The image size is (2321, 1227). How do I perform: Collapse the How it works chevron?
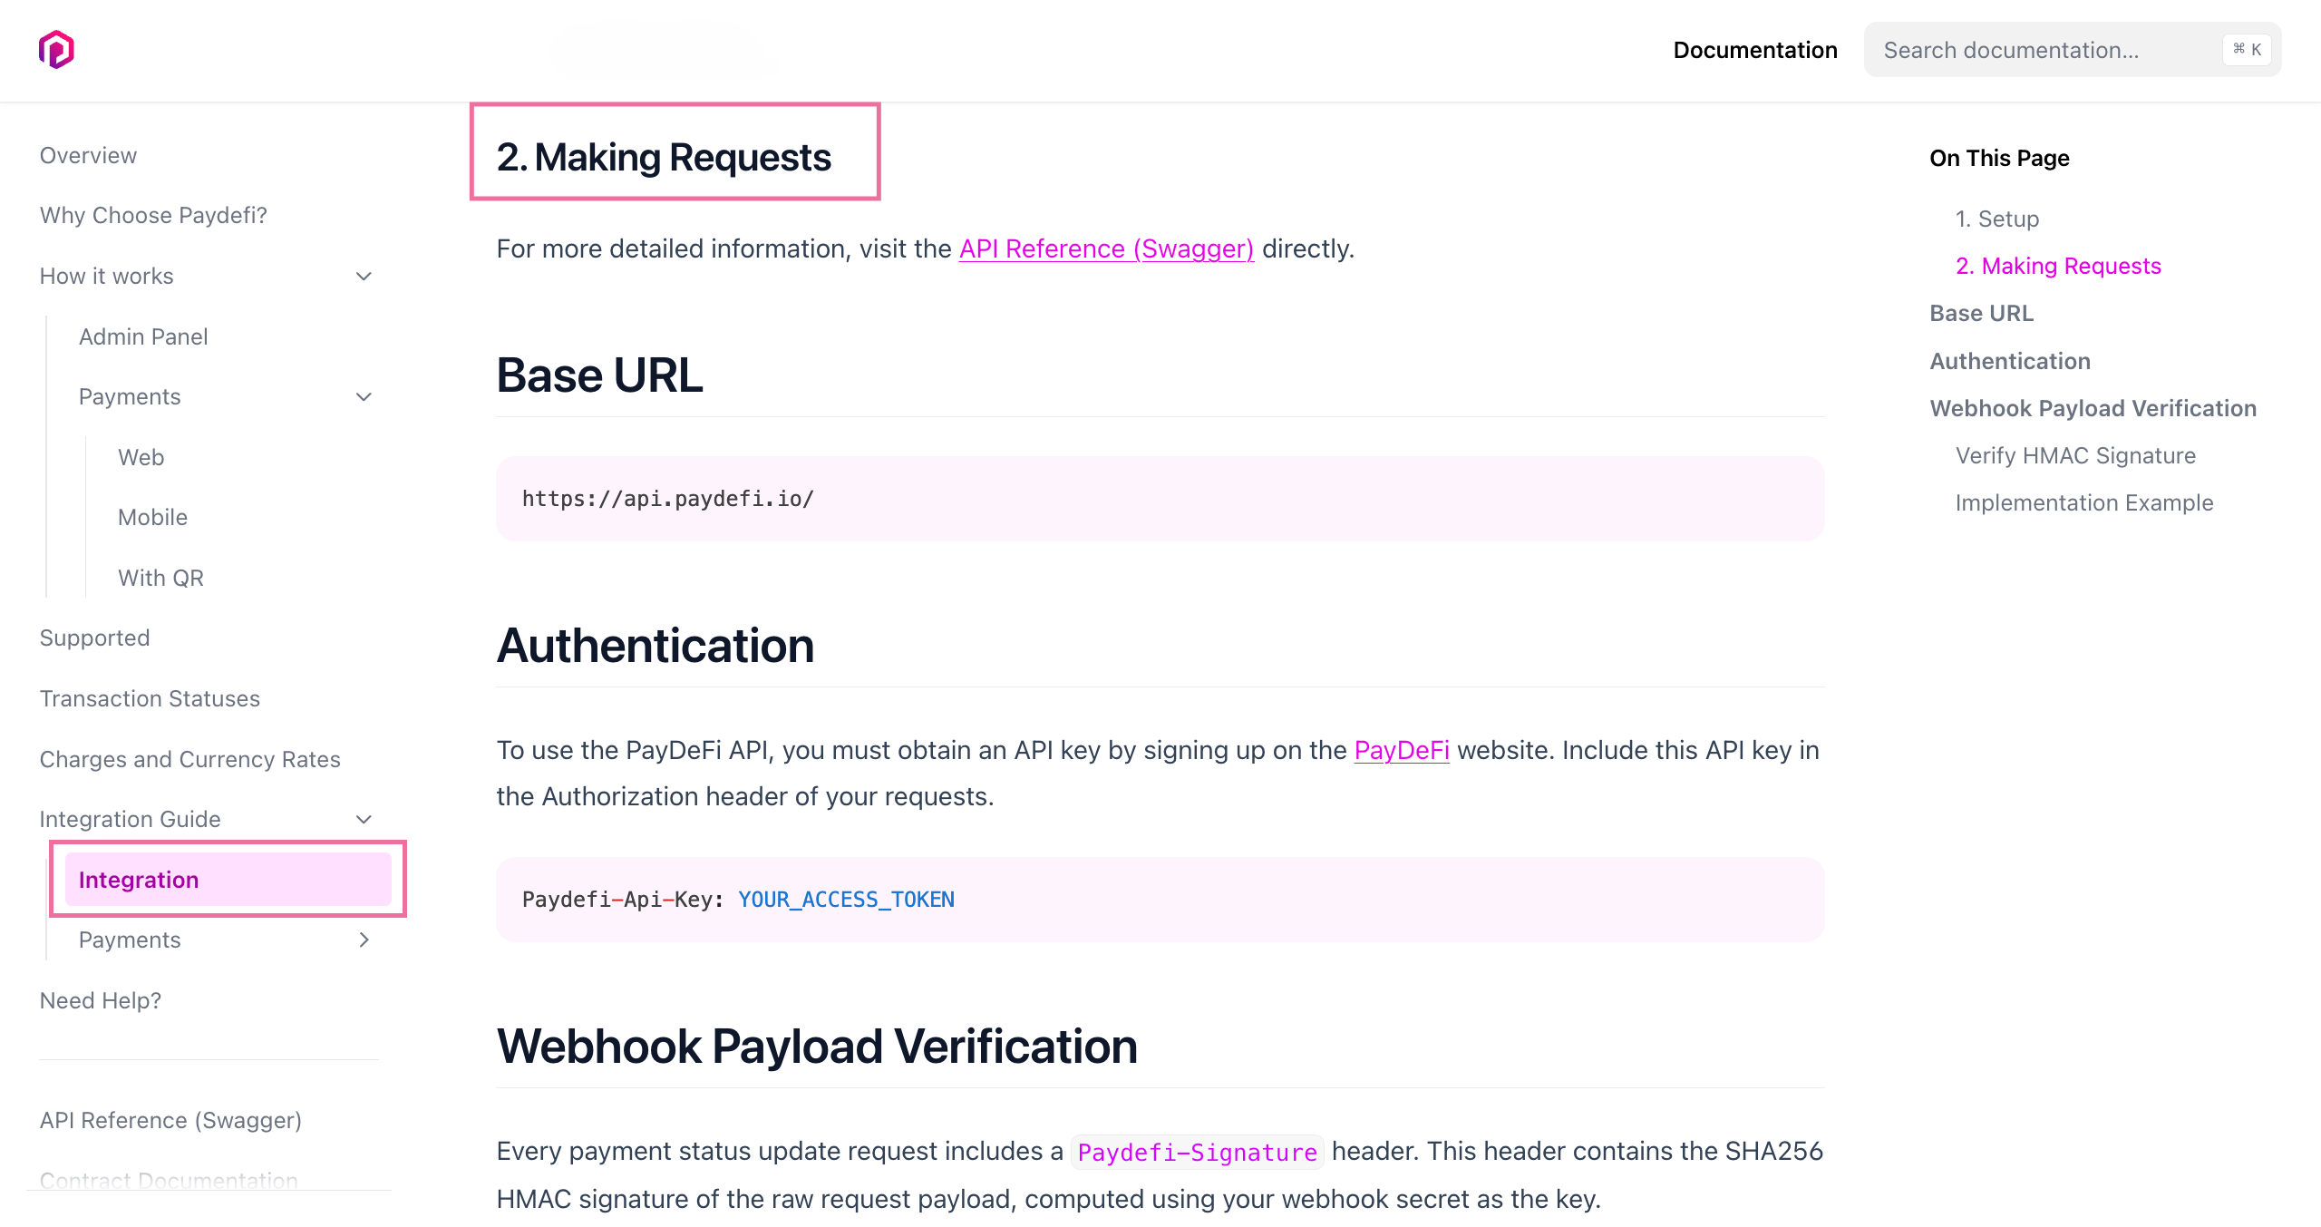click(364, 277)
